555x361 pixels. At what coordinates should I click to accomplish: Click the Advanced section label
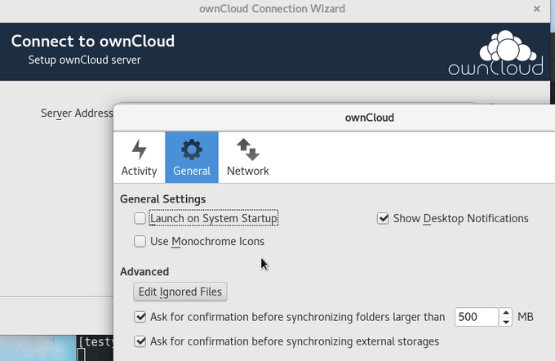coord(144,271)
